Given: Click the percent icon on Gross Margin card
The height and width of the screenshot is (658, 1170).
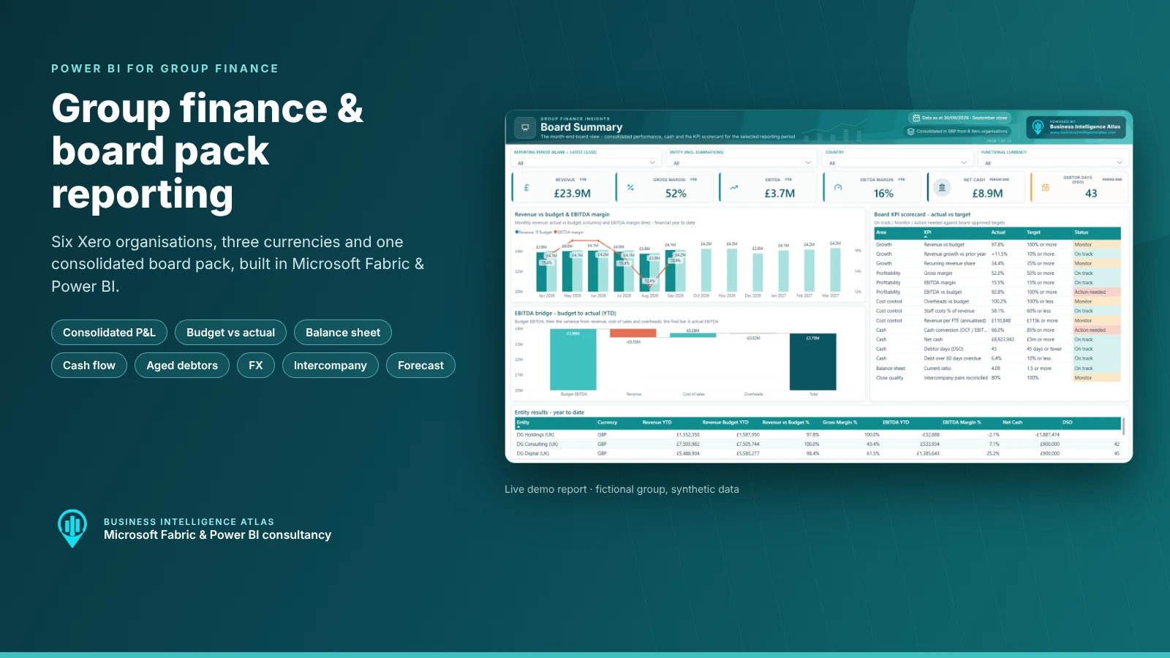Looking at the screenshot, I should (630, 188).
